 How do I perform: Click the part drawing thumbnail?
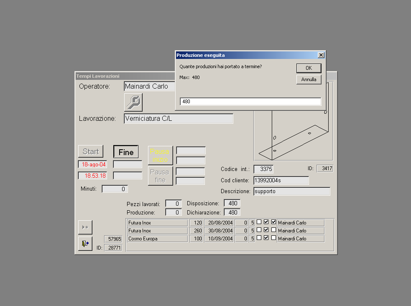pos(293,135)
